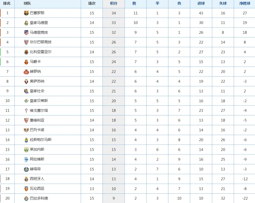The height and width of the screenshot is (203, 255).
Task: Click the Getafe crest icon
Action: tap(26, 169)
